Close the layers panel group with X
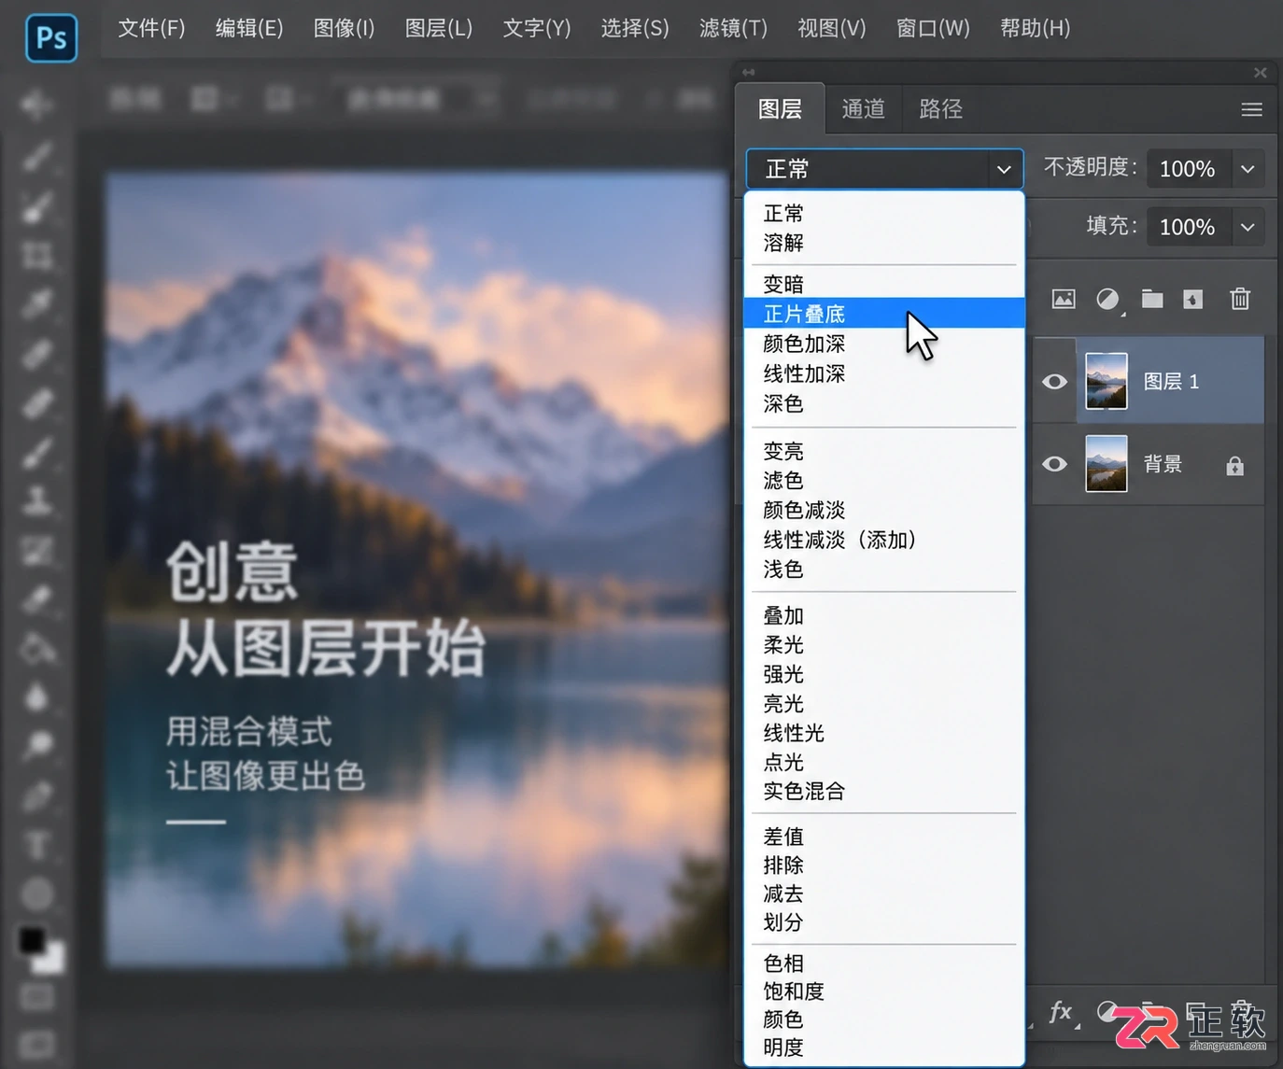The image size is (1283, 1069). tap(1260, 72)
